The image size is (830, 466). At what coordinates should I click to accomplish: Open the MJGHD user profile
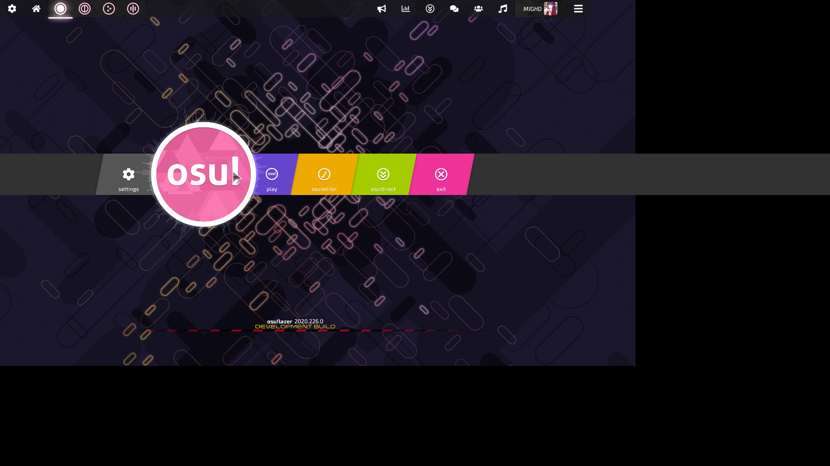coord(539,9)
